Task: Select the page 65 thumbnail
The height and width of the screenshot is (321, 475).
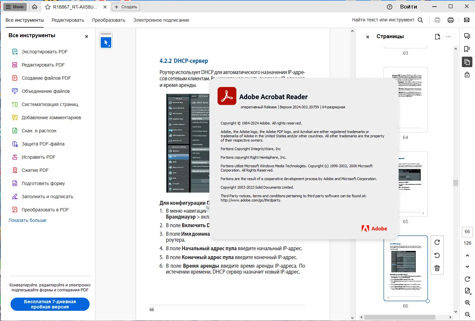Action: click(406, 184)
